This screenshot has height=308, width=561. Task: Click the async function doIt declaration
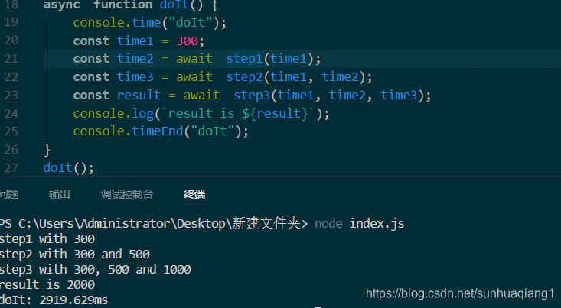pyautogui.click(x=130, y=5)
